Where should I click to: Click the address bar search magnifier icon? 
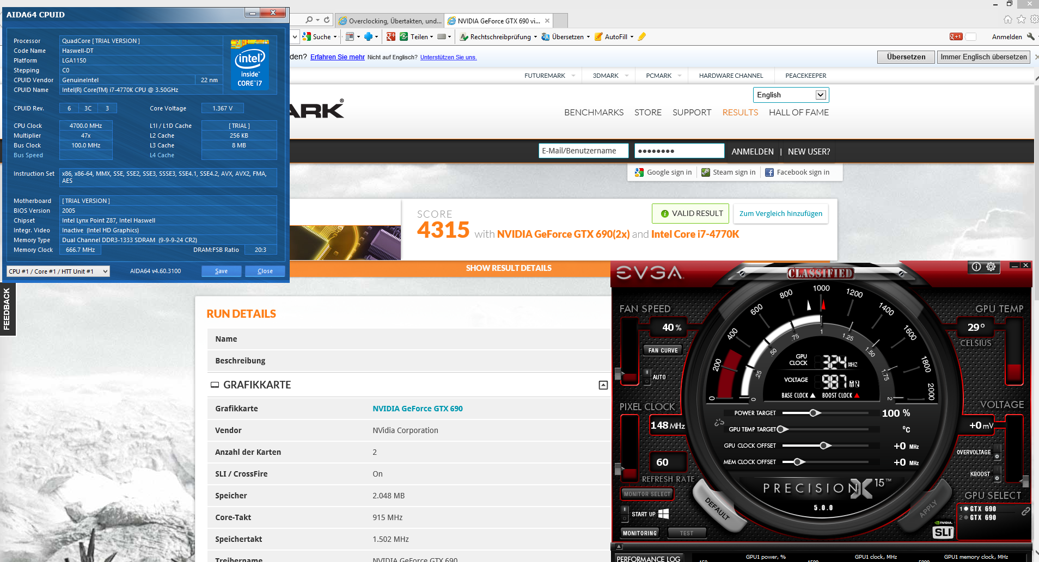[x=309, y=20]
